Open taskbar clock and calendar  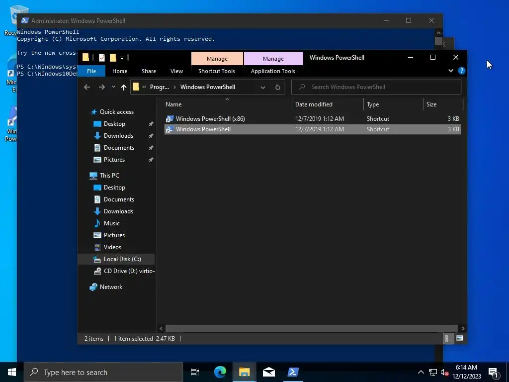tap(466, 372)
